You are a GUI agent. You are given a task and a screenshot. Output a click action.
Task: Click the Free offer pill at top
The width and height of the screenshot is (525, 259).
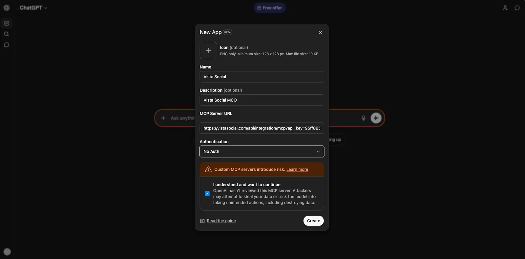pos(269,7)
